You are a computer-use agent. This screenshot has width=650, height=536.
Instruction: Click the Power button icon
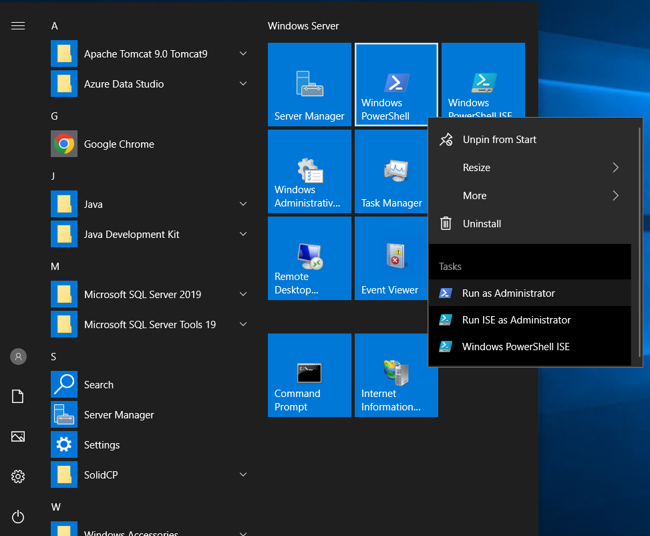pyautogui.click(x=18, y=517)
